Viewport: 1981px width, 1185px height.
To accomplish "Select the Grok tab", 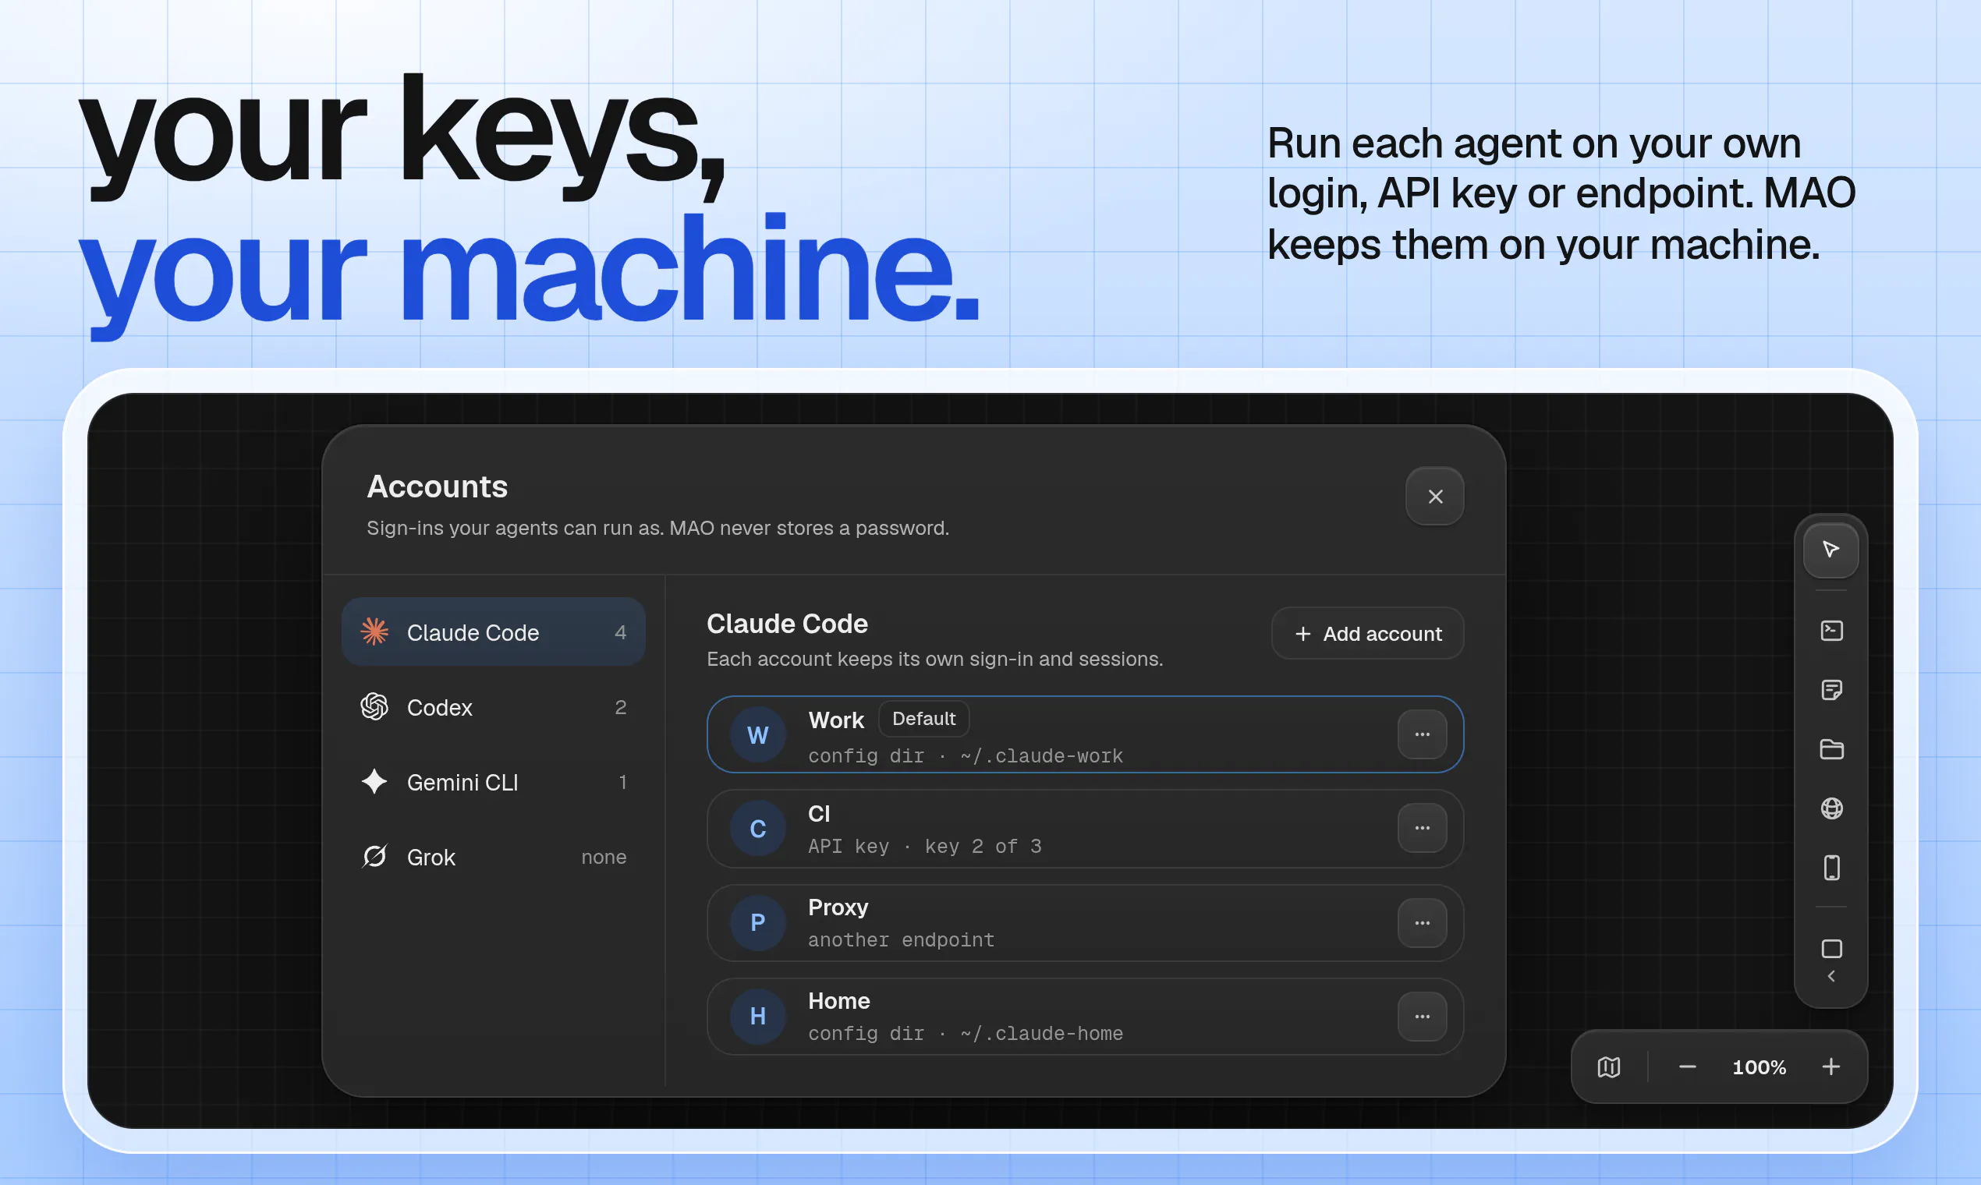I will [x=493, y=857].
